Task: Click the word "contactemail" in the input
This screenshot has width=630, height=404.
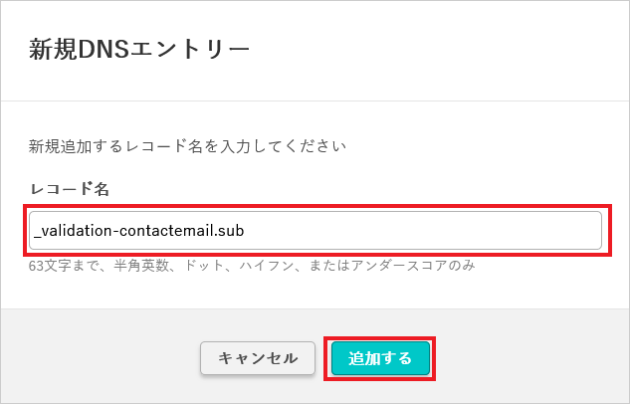Action: click(x=163, y=231)
